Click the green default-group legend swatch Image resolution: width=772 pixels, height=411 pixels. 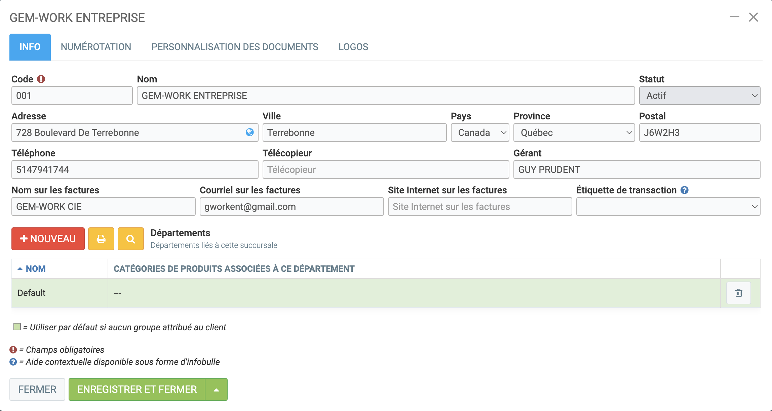click(17, 327)
